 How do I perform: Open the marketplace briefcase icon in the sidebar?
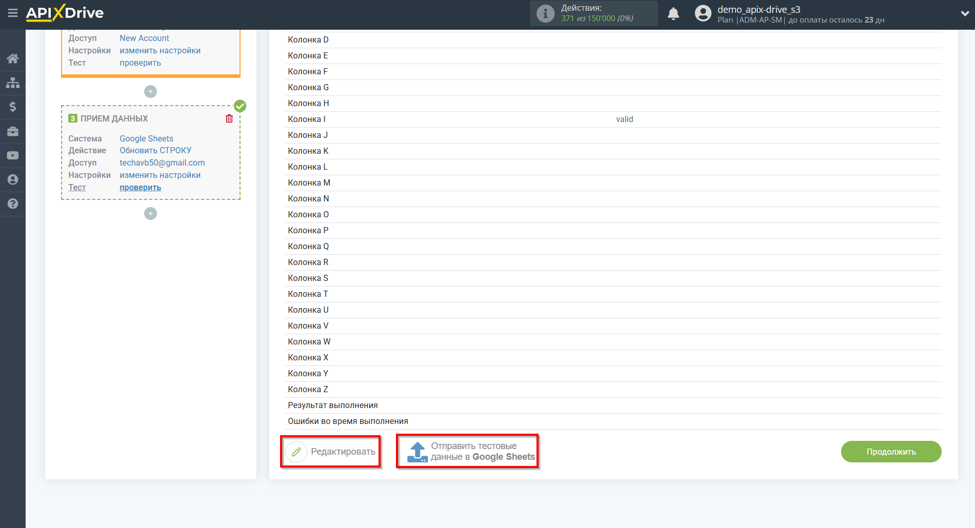point(13,131)
